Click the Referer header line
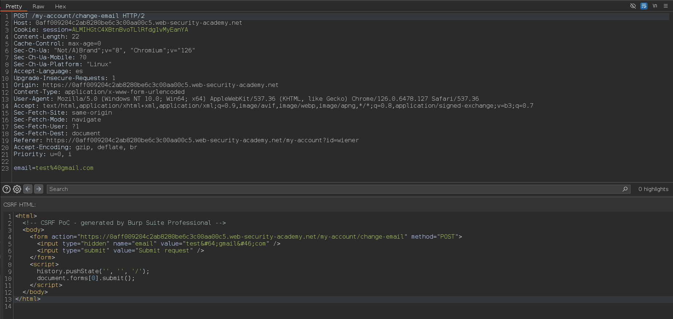 pos(186,140)
